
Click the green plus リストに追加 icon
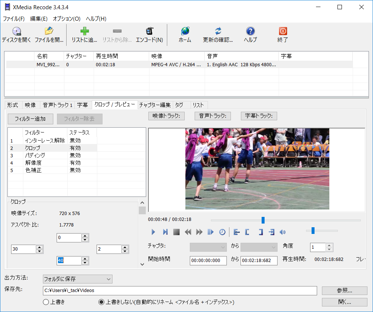pos(84,31)
